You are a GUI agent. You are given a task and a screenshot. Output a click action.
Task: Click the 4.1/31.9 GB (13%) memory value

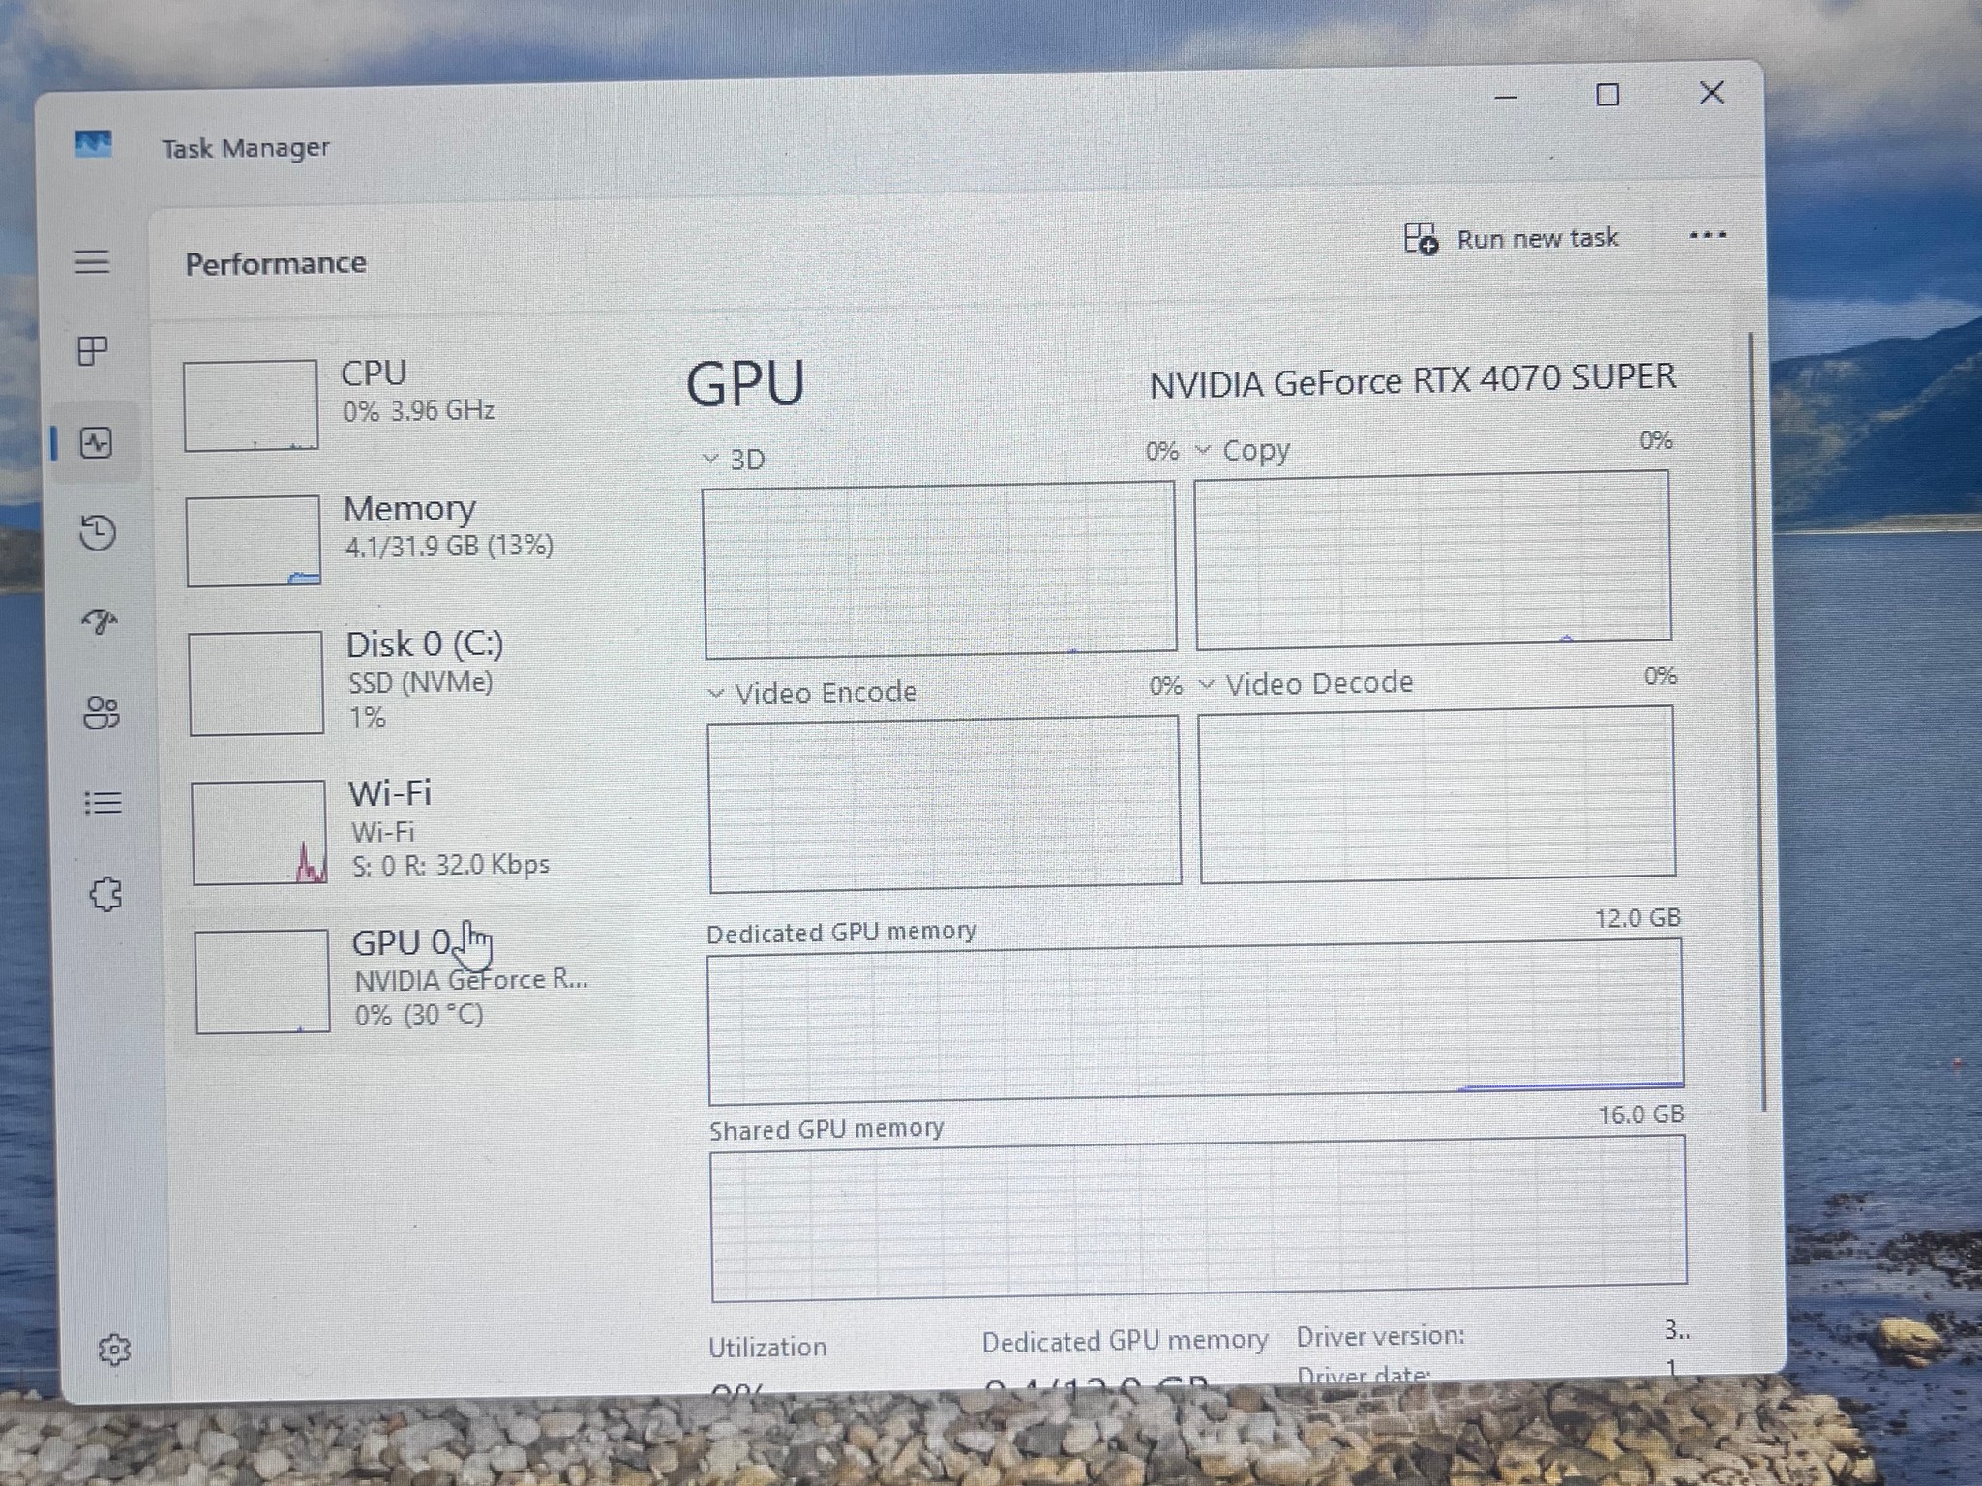point(449,547)
